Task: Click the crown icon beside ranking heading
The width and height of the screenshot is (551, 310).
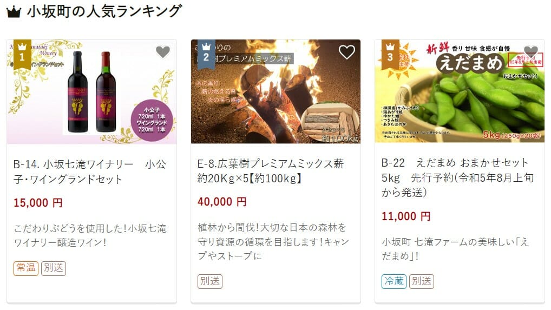Action: click(14, 12)
